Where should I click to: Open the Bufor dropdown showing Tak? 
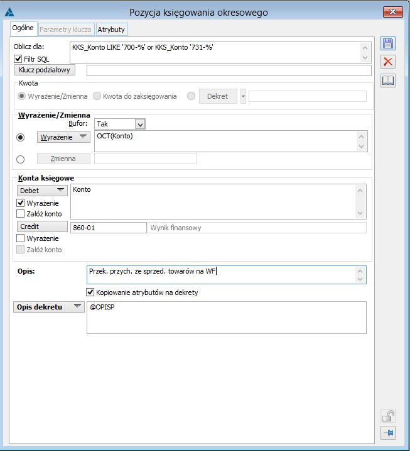pos(140,125)
